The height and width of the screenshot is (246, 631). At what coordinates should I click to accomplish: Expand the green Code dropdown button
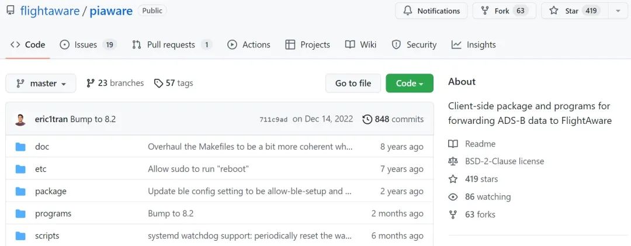click(x=409, y=84)
